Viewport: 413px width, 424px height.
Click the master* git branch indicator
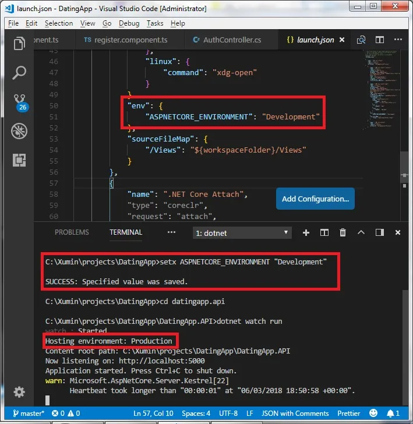tap(29, 414)
